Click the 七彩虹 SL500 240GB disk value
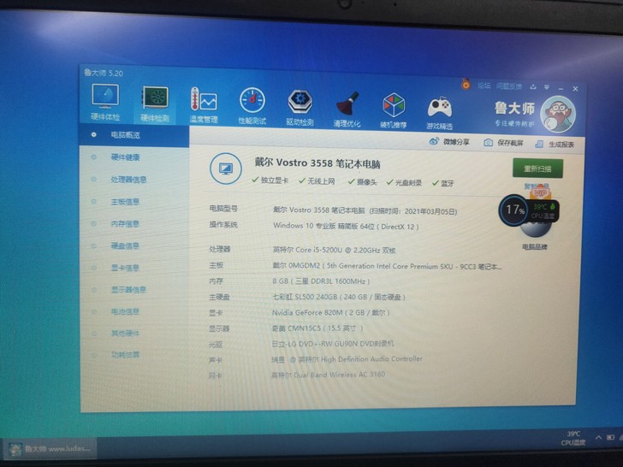Image resolution: width=623 pixels, height=467 pixels. [339, 297]
